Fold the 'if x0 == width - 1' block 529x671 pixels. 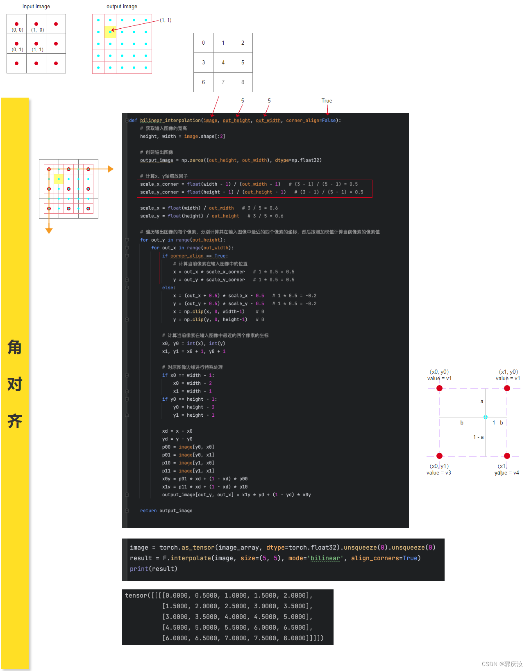(x=127, y=375)
